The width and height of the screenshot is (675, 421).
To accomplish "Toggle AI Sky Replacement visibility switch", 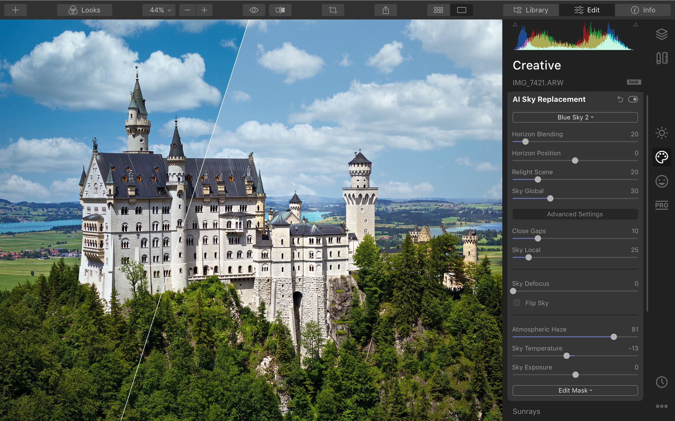I will [633, 99].
